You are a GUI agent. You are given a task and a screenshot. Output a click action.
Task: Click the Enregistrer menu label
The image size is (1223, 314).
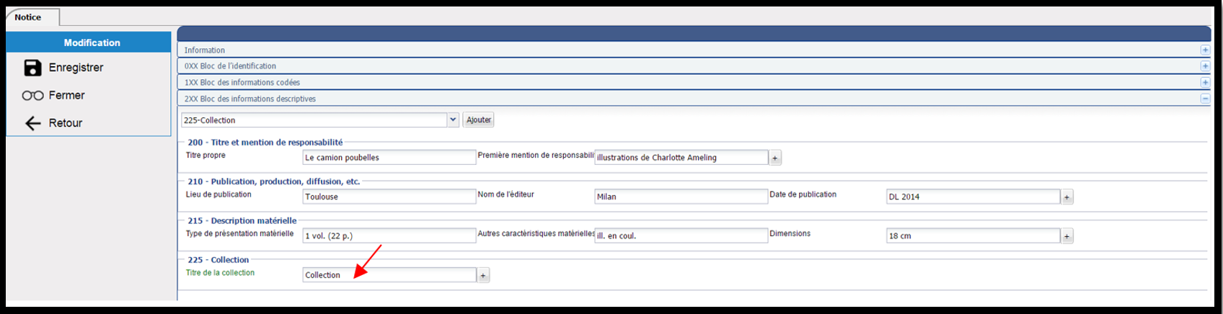click(76, 68)
